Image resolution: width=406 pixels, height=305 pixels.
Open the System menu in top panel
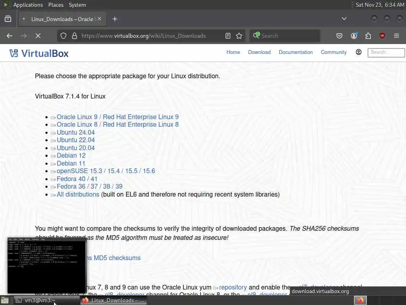click(x=77, y=5)
